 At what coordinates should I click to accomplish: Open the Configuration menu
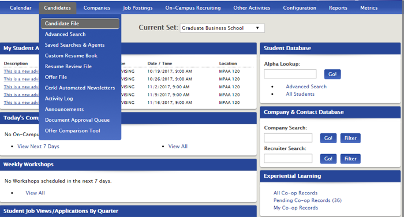[x=300, y=8]
